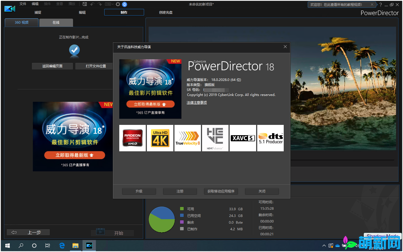Click the PowerDirector logo icon
The height and width of the screenshot is (252, 403).
[10, 9]
